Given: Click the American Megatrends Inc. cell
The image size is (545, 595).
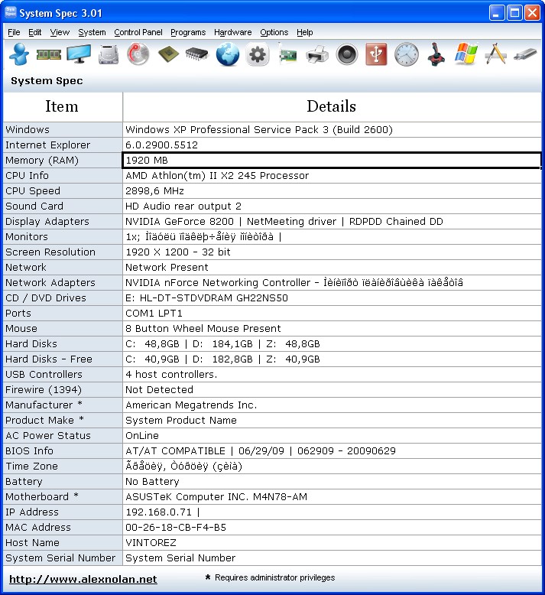Looking at the screenshot, I should tap(332, 405).
